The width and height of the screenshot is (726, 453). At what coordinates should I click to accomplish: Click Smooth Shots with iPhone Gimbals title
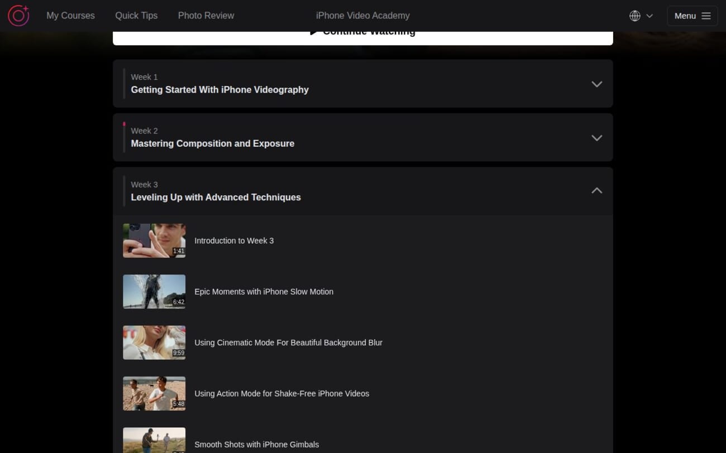(x=256, y=445)
